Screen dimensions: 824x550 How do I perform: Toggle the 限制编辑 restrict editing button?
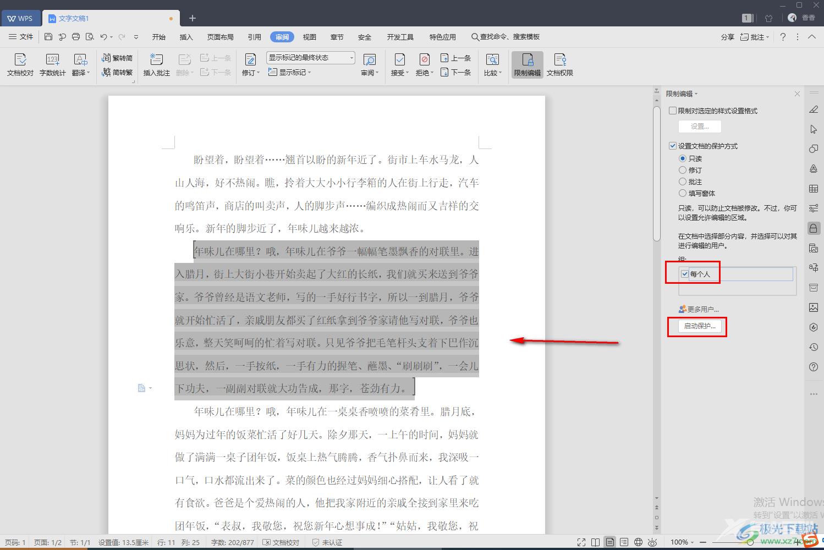point(528,65)
